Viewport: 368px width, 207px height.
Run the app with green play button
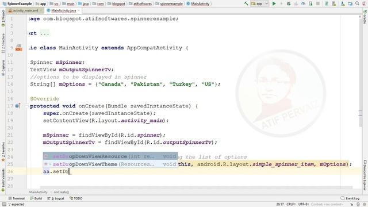(274, 3)
